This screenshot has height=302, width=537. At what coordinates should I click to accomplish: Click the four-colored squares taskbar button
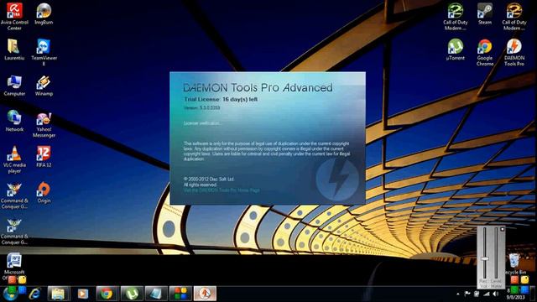(x=180, y=294)
